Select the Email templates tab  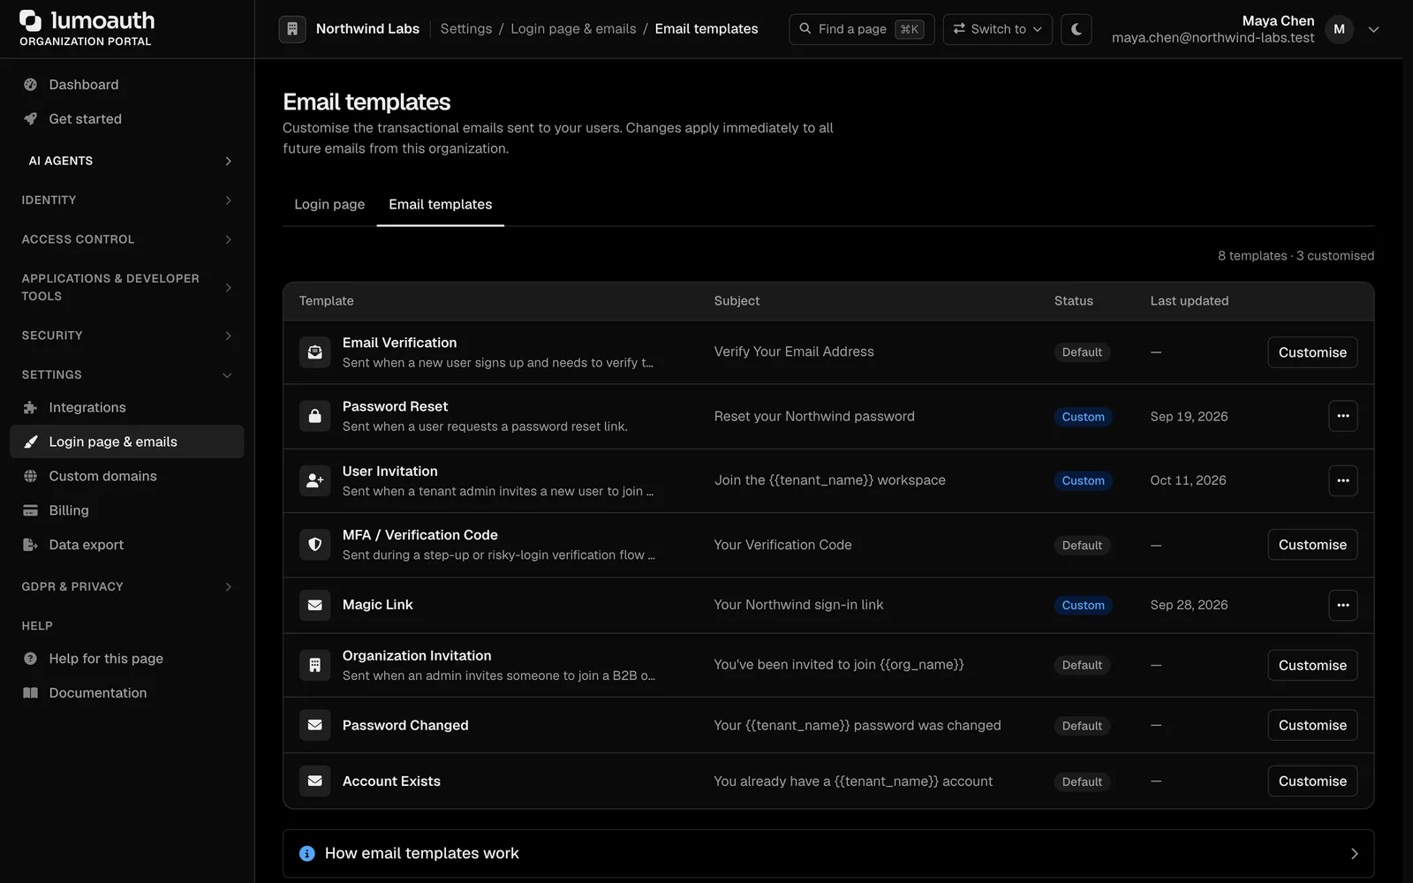pos(441,204)
